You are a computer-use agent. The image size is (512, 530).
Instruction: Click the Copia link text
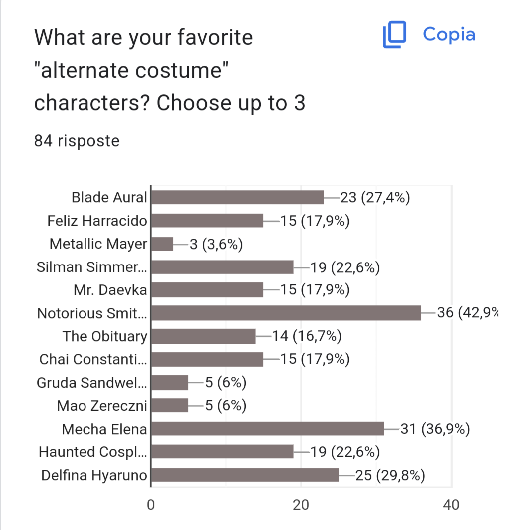click(x=448, y=35)
